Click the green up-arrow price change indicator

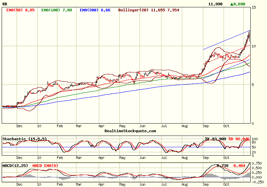pos(232,4)
